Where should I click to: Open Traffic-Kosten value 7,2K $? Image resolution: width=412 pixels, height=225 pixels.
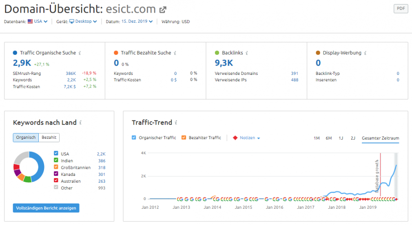70,87
